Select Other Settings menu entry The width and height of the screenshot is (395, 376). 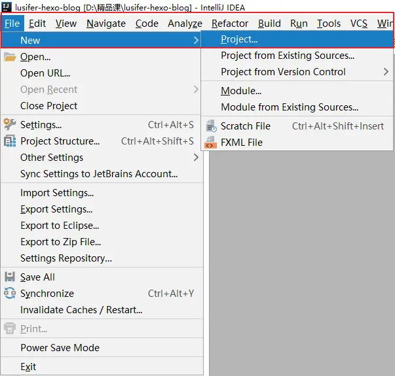tap(101, 158)
